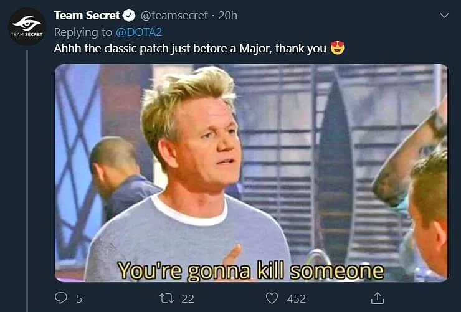Click the retweet count of 22

coord(188,299)
